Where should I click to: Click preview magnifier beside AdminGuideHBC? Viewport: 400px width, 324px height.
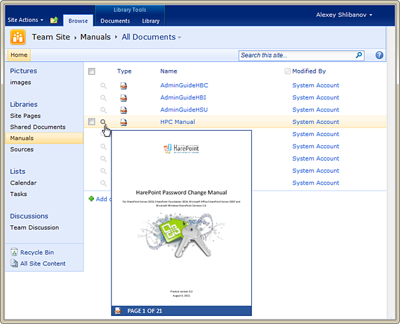[x=103, y=86]
